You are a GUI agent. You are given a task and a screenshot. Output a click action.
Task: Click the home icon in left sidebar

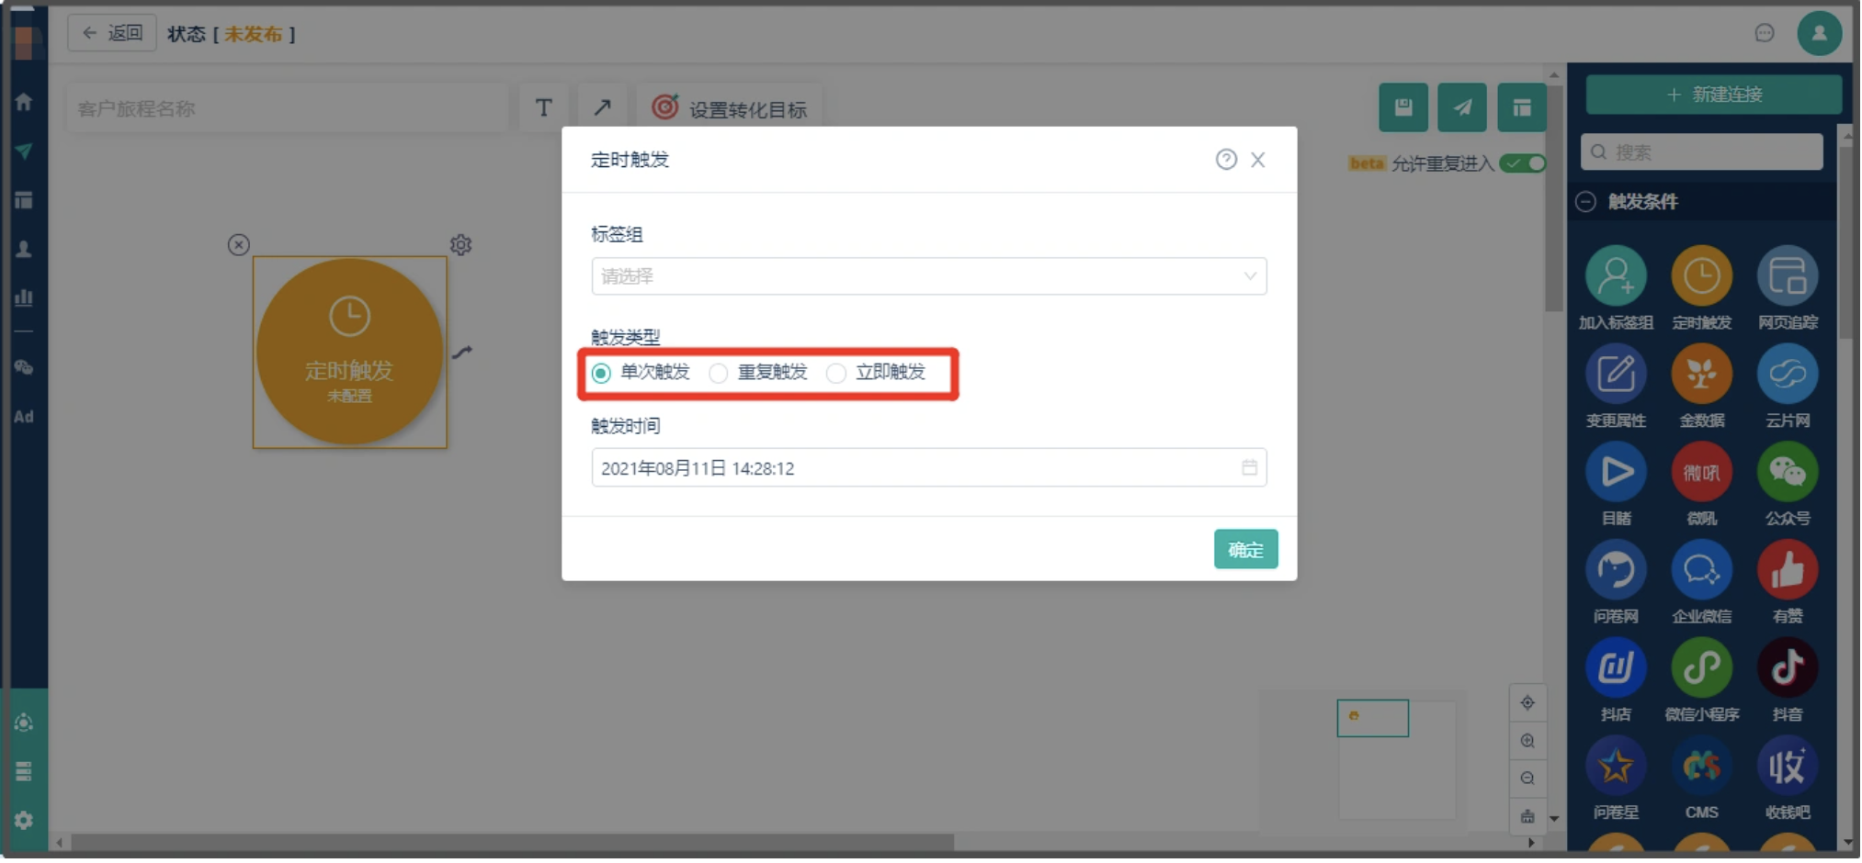click(x=24, y=102)
